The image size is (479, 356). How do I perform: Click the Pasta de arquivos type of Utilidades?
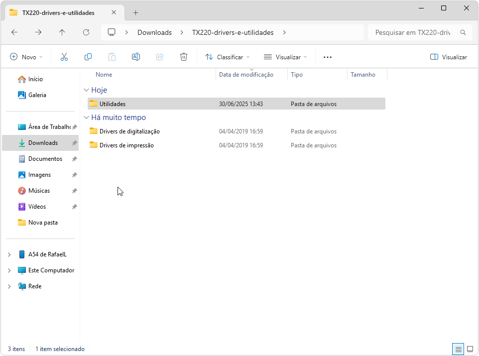coord(314,104)
